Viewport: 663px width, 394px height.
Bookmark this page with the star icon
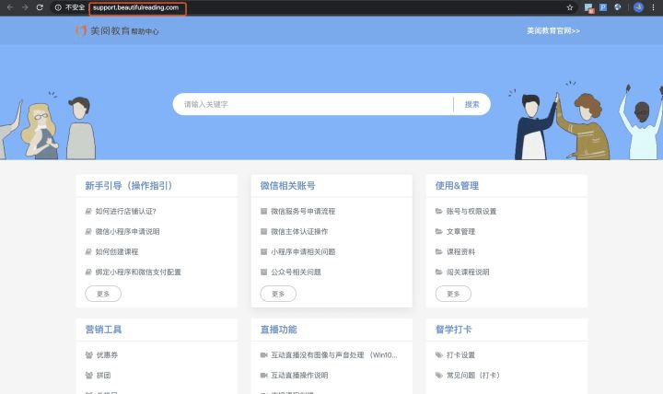click(x=570, y=7)
